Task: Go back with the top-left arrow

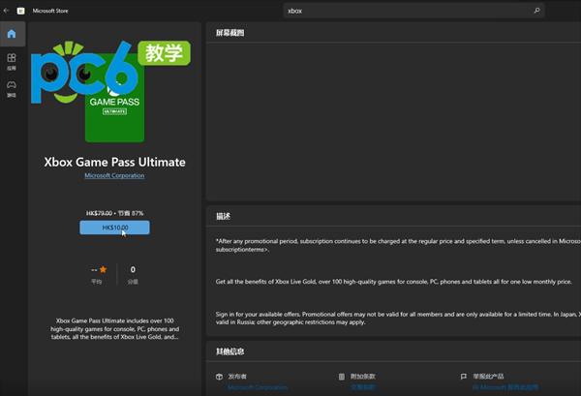Action: click(6, 11)
